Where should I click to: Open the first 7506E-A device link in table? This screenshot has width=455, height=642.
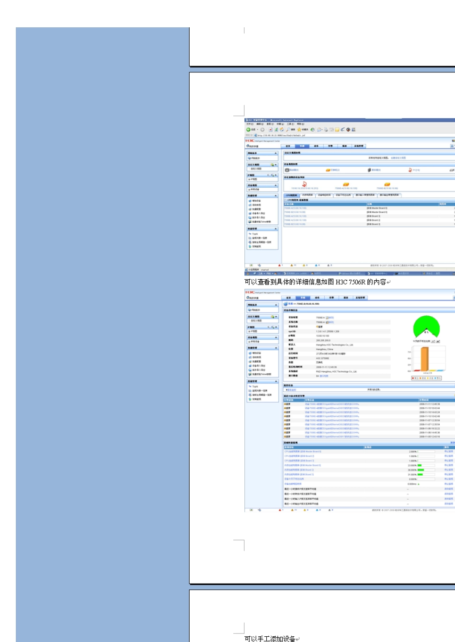(295, 208)
